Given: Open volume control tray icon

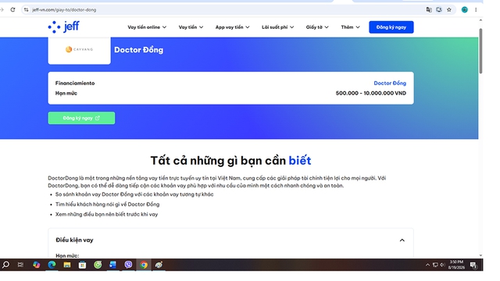Looking at the screenshot, I should click(x=442, y=265).
